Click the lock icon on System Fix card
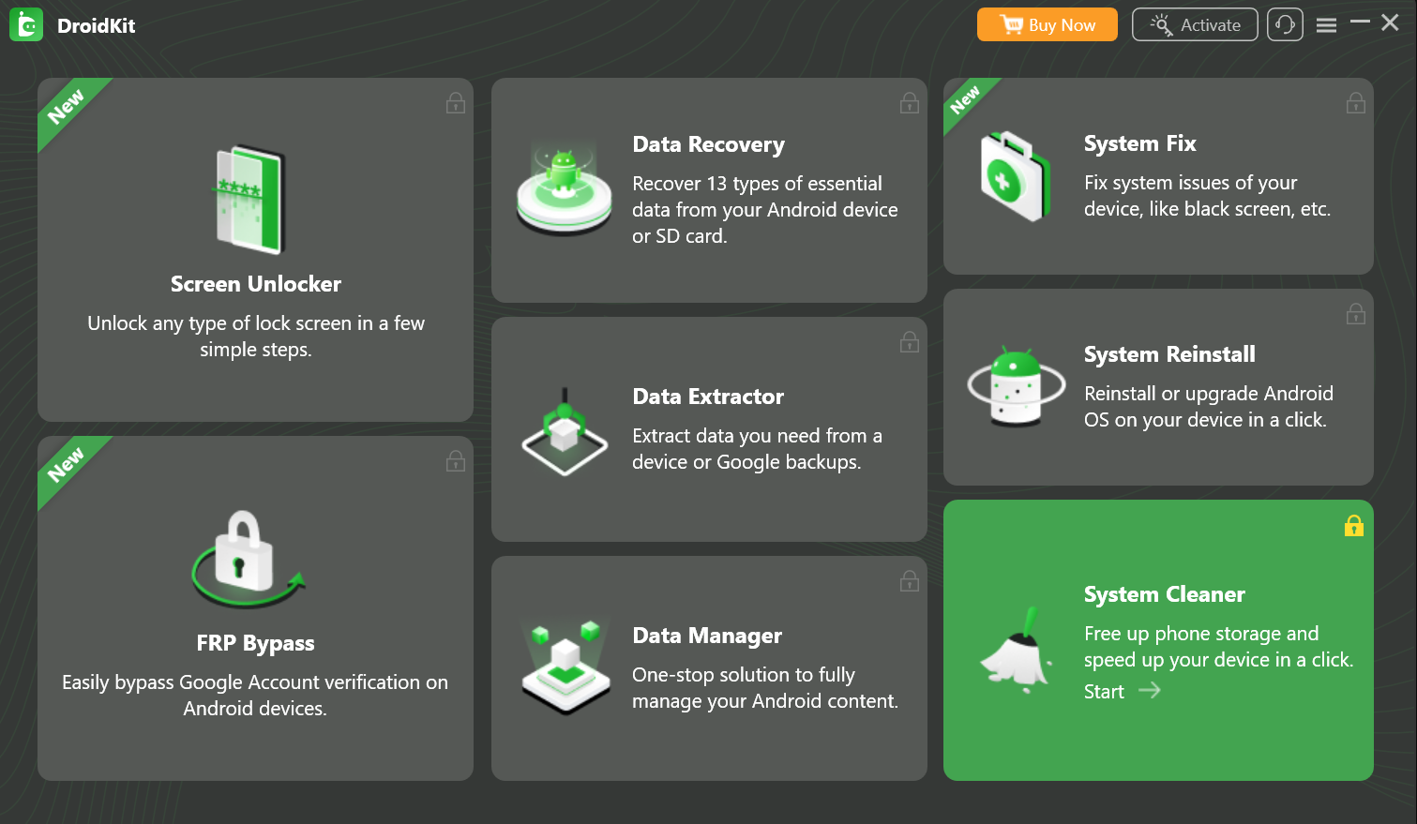The height and width of the screenshot is (824, 1417). tap(1356, 103)
